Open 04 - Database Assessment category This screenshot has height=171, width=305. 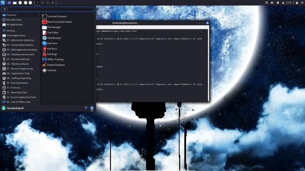[20, 55]
